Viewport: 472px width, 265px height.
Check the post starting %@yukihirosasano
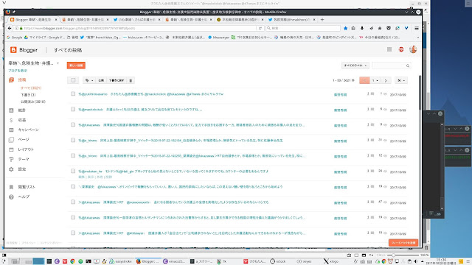coord(73,94)
